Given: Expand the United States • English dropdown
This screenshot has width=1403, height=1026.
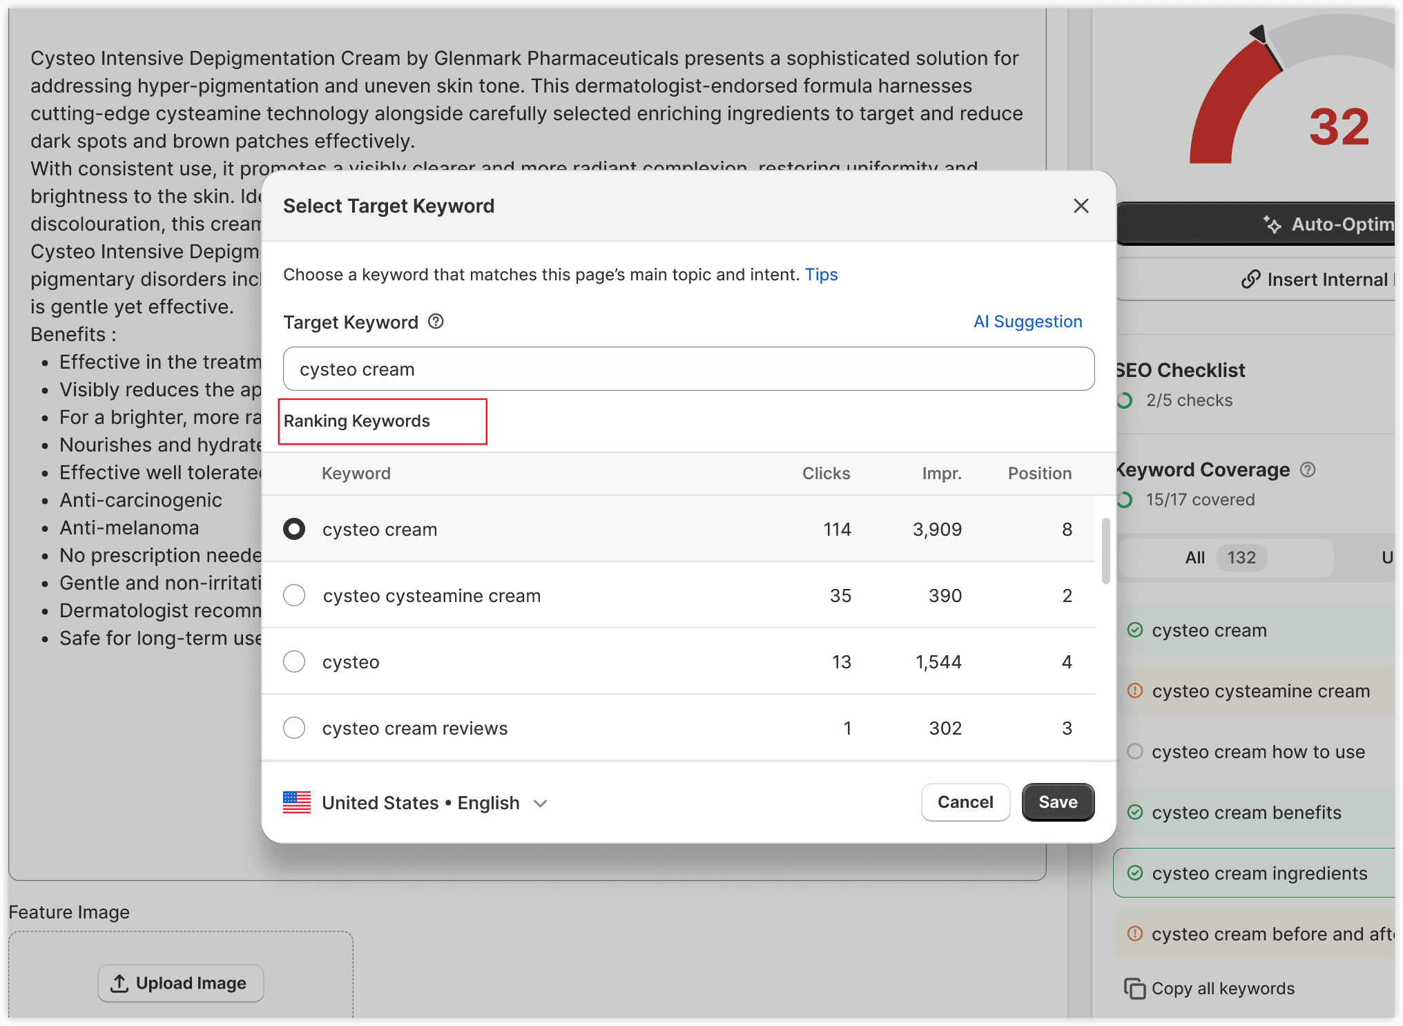Looking at the screenshot, I should point(416,802).
